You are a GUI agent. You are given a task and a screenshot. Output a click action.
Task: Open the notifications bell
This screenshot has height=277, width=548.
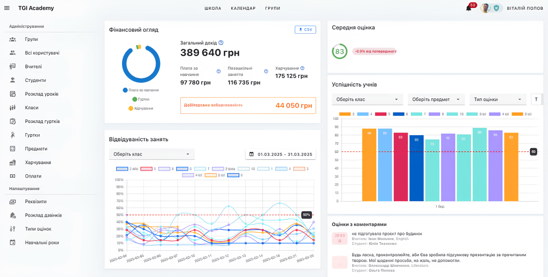pyautogui.click(x=469, y=9)
